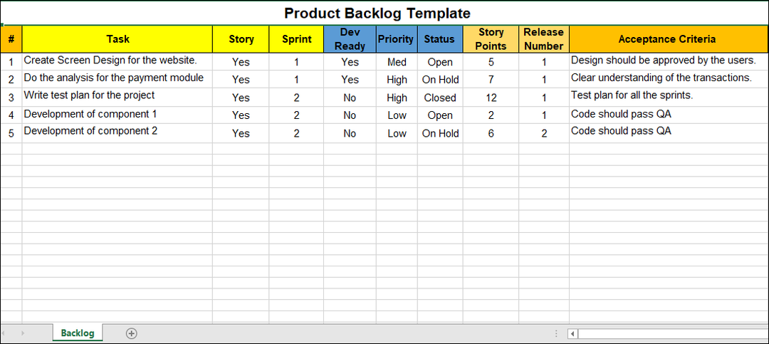Click the next sheet navigation arrow
This screenshot has width=769, height=344.
(x=23, y=333)
